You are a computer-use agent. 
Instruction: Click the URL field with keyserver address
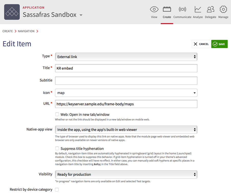tap(126, 104)
